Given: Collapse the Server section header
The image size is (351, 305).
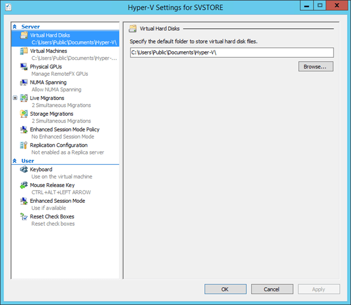Looking at the screenshot, I should 15,27.
